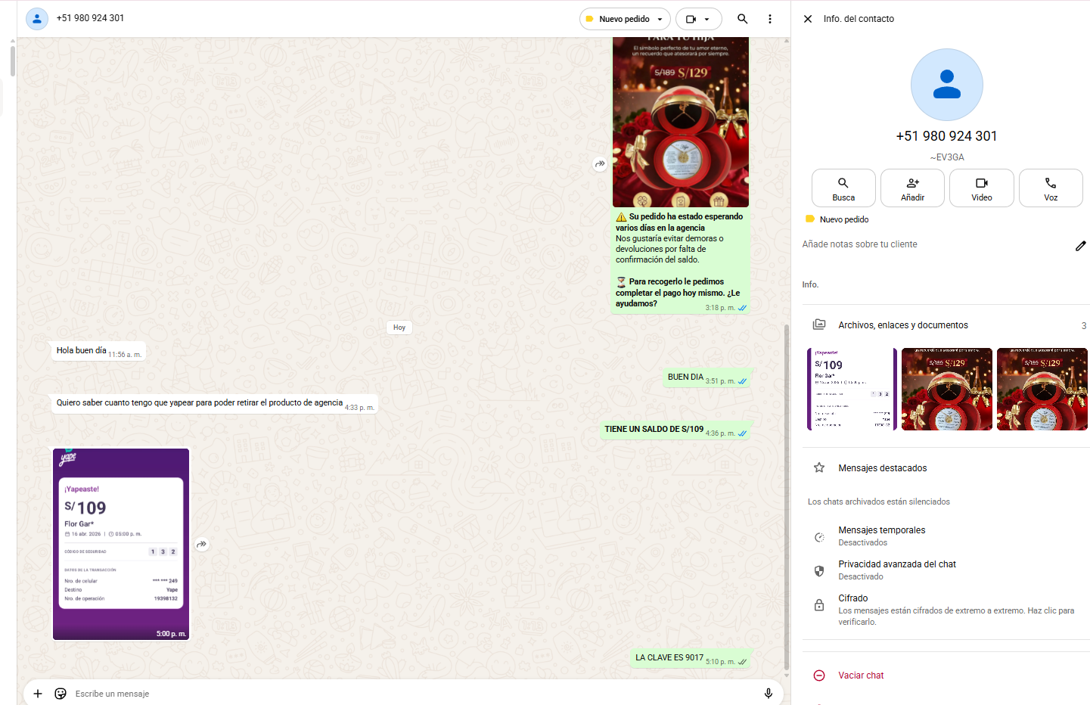Toggle Privacidad avanzada del chat setting
Screen dimensions: 1090x705
pyautogui.click(x=896, y=570)
